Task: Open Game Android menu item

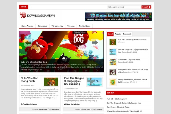Action: pos(27,26)
